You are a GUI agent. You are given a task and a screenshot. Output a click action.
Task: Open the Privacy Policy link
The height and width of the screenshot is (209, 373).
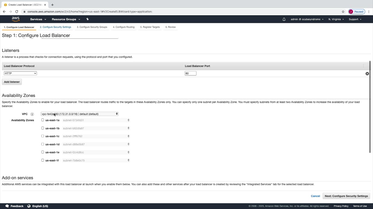pyautogui.click(x=341, y=206)
